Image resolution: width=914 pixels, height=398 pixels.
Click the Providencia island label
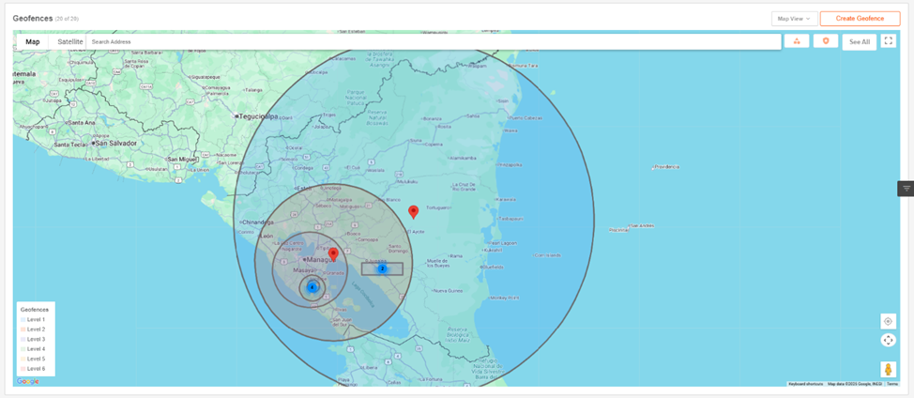pyautogui.click(x=667, y=167)
